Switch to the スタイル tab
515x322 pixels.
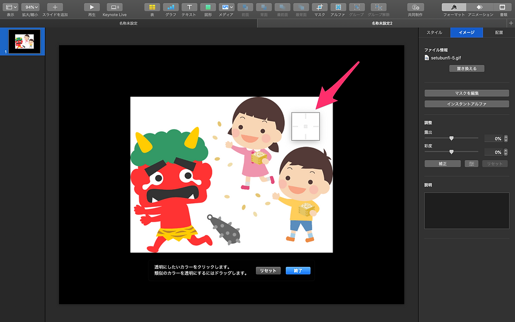point(435,32)
